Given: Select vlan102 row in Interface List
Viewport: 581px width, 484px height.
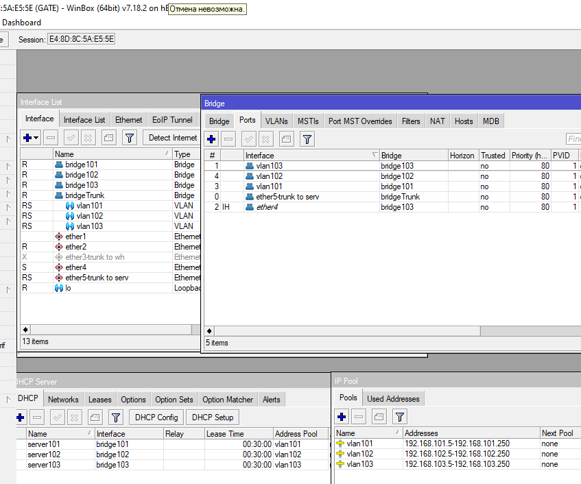Looking at the screenshot, I should point(110,216).
